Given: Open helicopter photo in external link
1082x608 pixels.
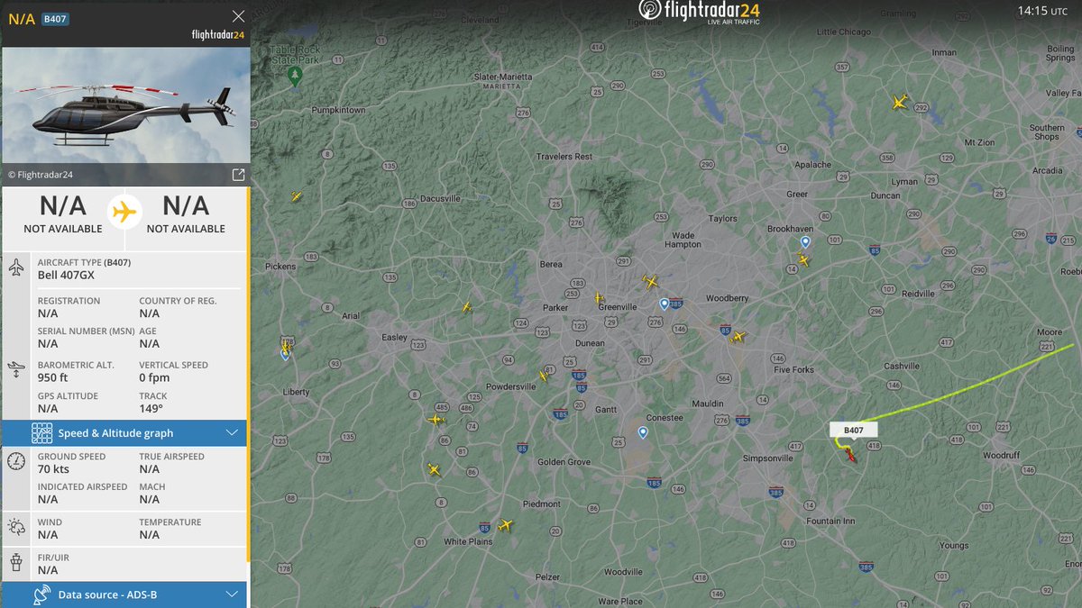Looking at the screenshot, I should [x=238, y=175].
